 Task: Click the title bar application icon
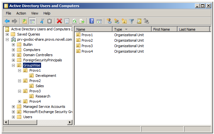pyautogui.click(x=6, y=6)
